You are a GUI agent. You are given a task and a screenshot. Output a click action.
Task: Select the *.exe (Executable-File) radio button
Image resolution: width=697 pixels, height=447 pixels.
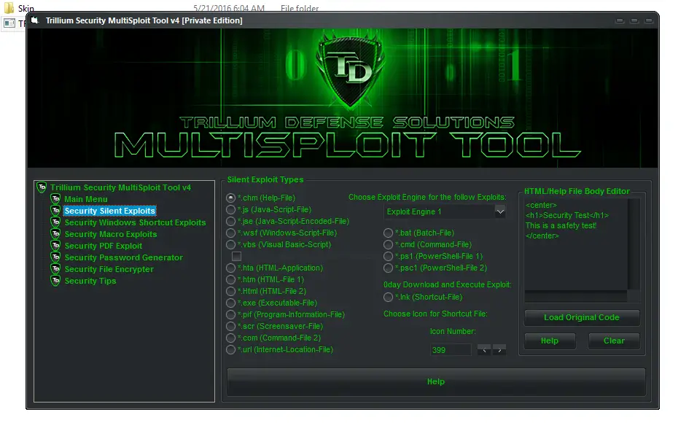point(230,303)
